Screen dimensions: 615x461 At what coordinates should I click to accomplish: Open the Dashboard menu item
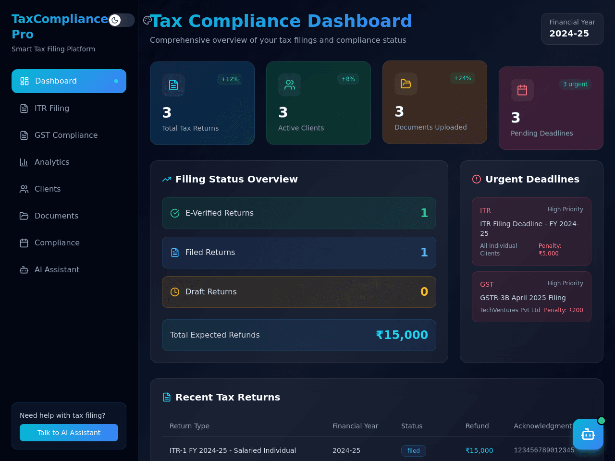coord(69,81)
